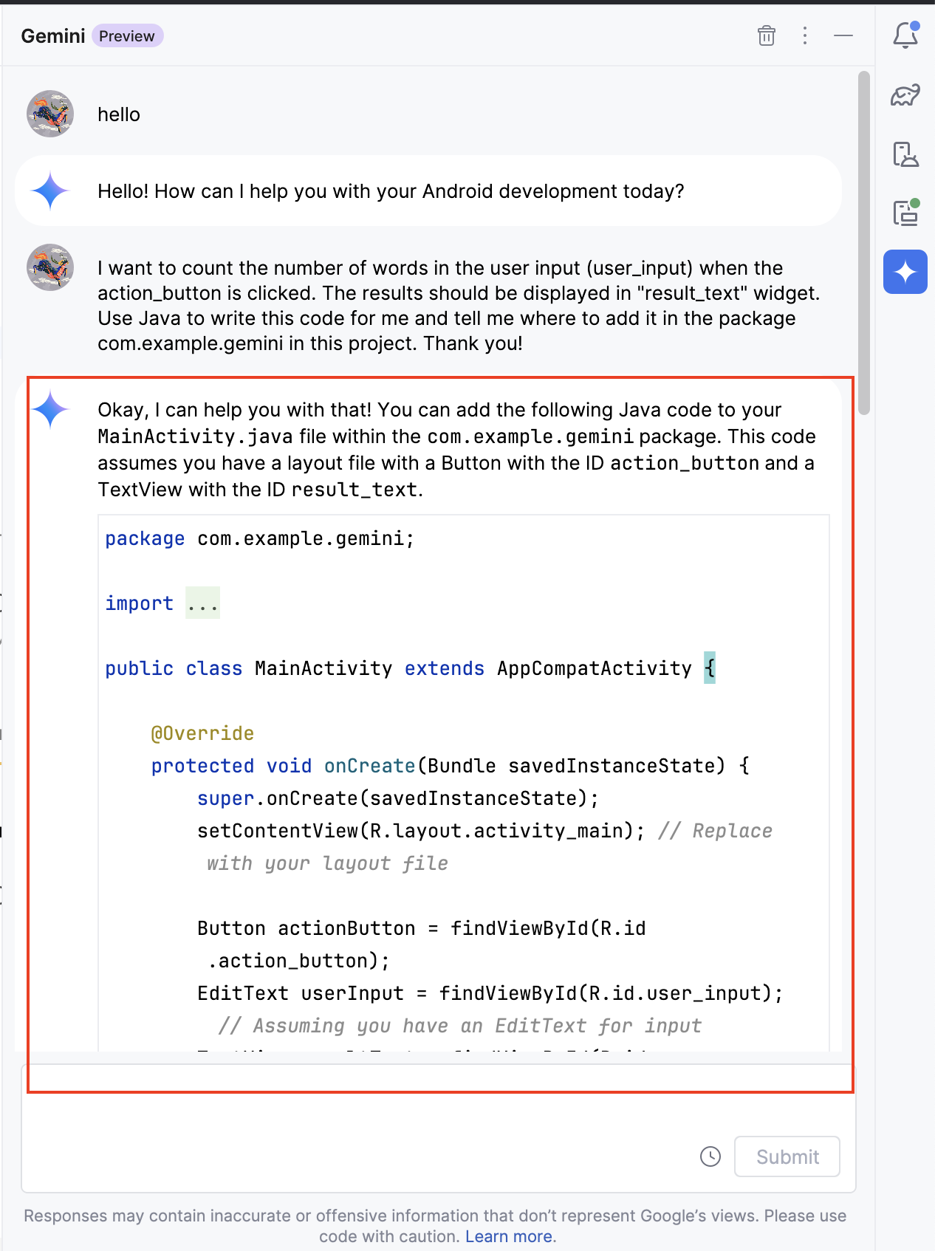Toggle the blue Gemini sparkle tool window button
Viewport: 935px width, 1251px height.
(x=905, y=272)
